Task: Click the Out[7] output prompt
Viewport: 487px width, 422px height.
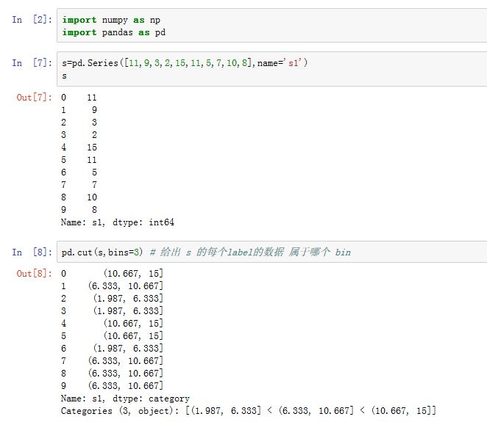Action: [x=34, y=98]
